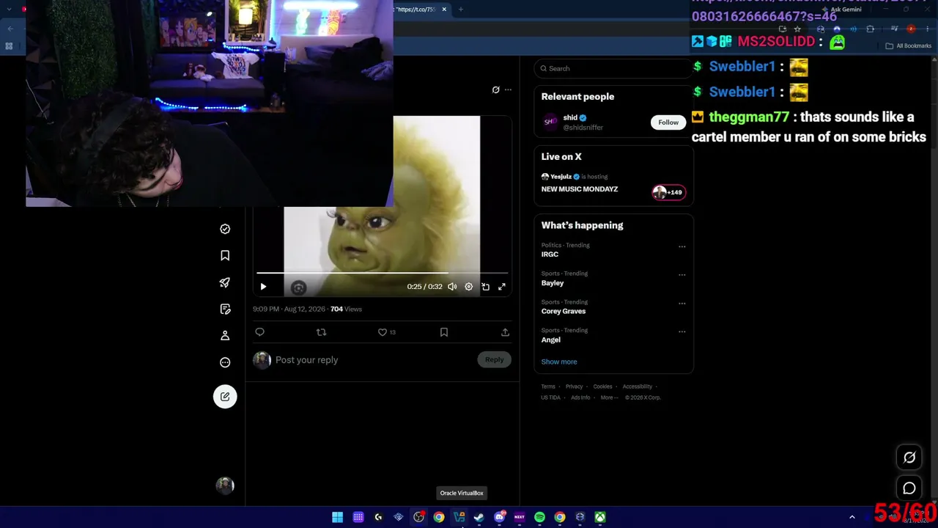938x528 pixels.
Task: Open floating Grok button
Action: click(x=909, y=458)
